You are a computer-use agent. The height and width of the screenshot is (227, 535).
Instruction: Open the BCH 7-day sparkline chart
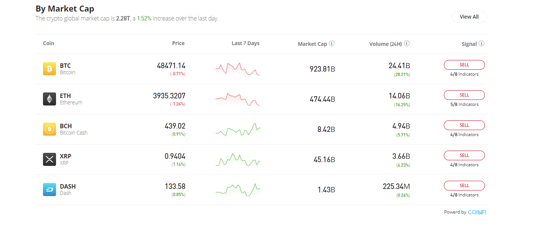click(238, 129)
